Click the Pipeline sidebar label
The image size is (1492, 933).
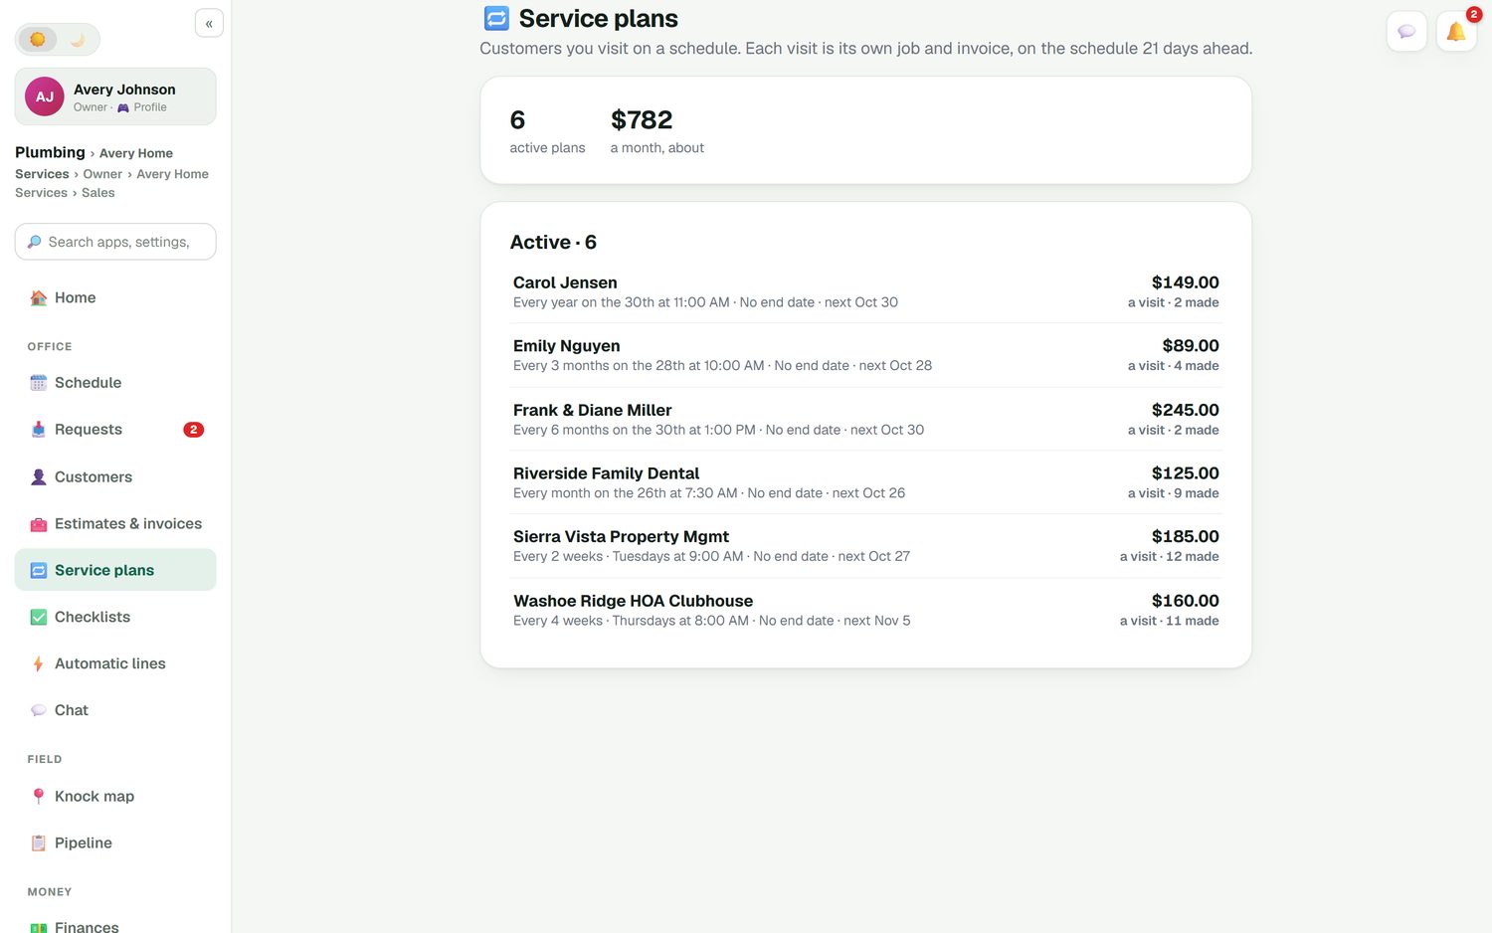84,842
